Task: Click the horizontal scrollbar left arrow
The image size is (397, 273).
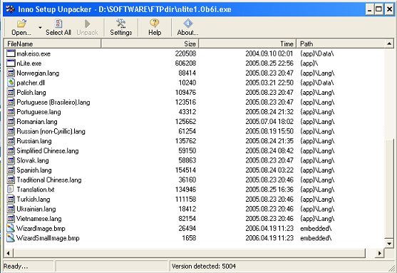Action: click(9, 253)
